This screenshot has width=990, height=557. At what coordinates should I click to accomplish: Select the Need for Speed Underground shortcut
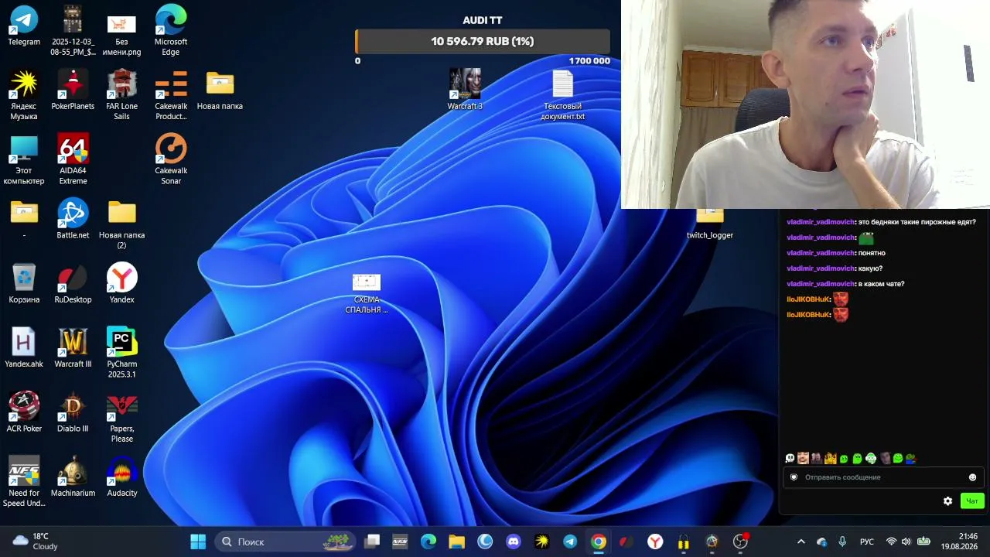24,481
